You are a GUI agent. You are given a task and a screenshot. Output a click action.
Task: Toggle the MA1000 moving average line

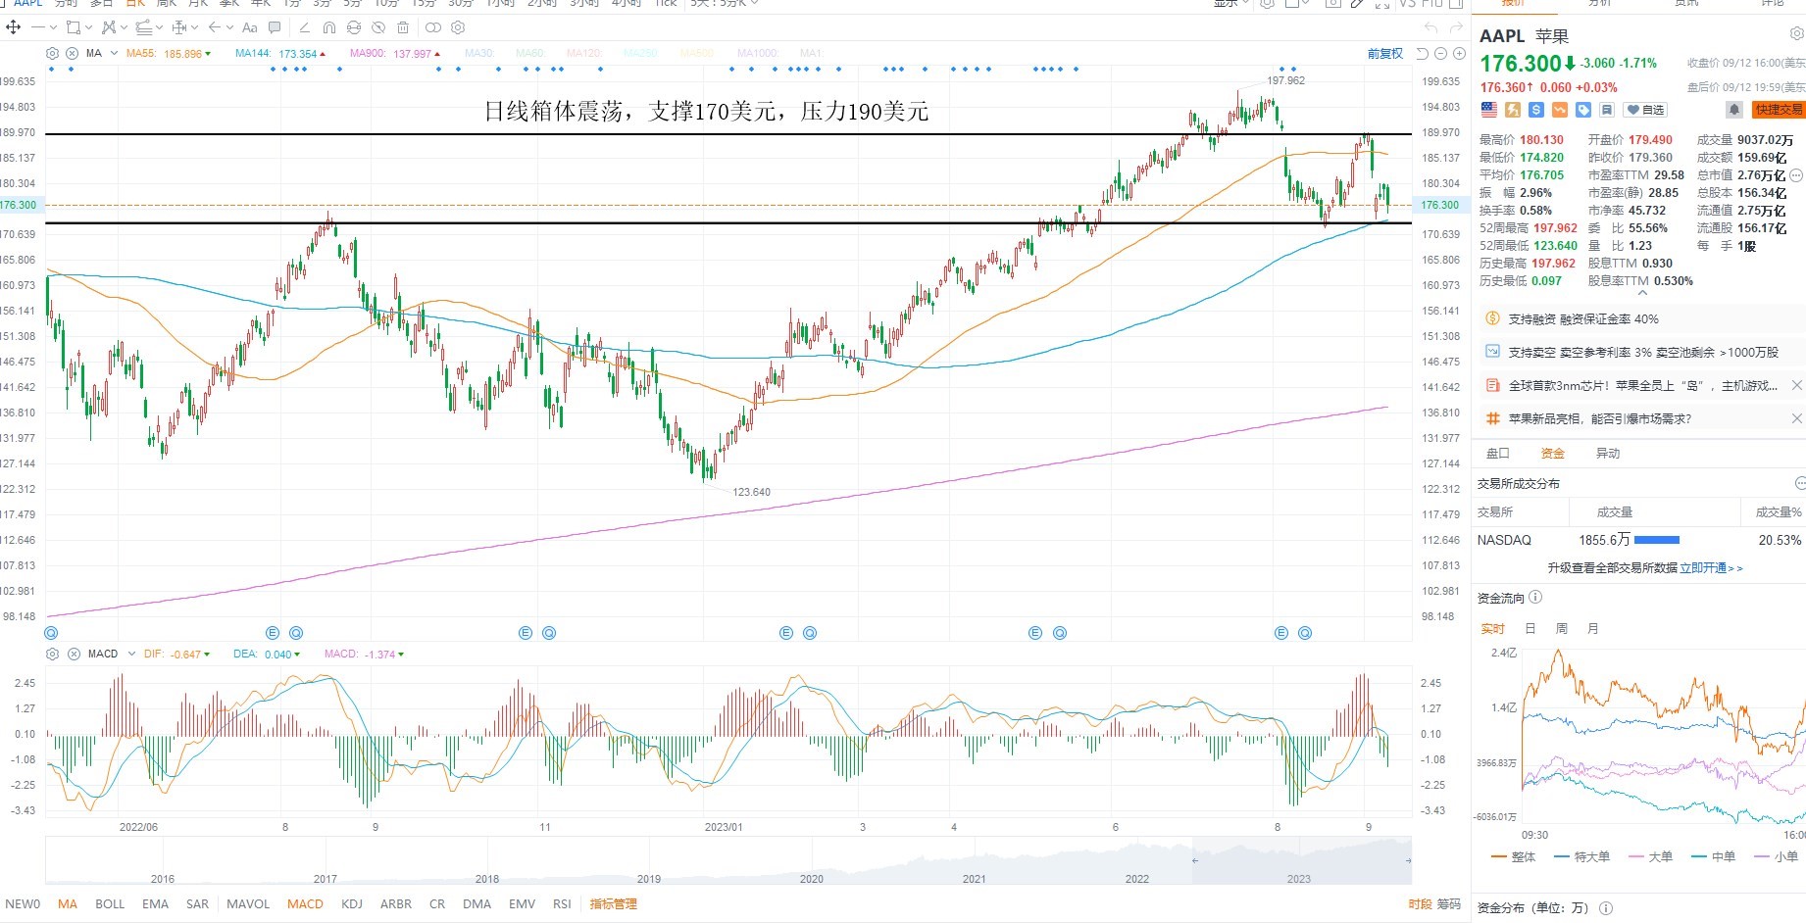(x=757, y=53)
